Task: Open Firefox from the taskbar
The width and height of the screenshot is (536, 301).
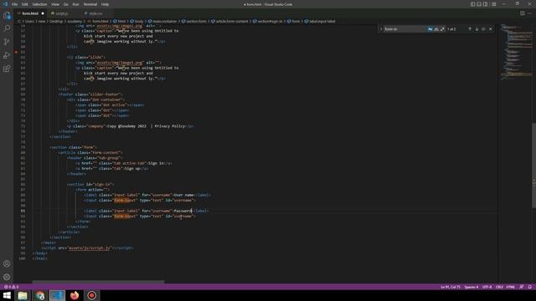Action: (x=75, y=295)
